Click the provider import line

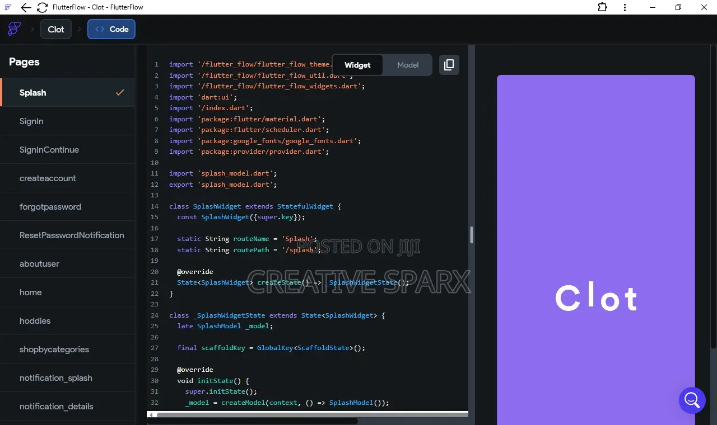[249, 152]
